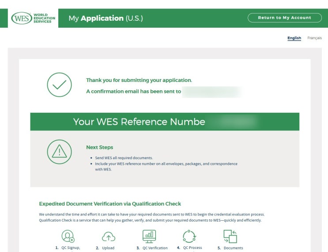
Task: Click the QC Signup step label
Action: coord(71,248)
